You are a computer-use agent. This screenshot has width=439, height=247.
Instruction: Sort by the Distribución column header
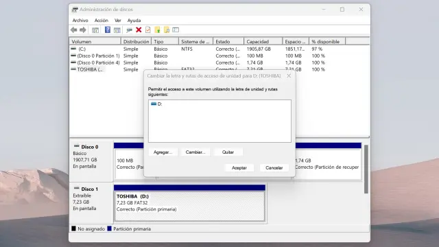tap(136, 41)
